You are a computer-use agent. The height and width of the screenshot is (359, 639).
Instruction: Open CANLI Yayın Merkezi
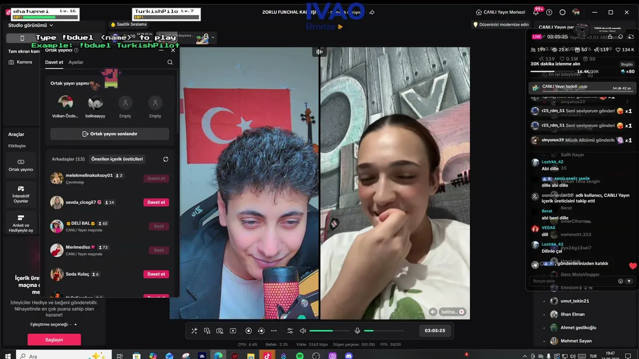point(500,12)
